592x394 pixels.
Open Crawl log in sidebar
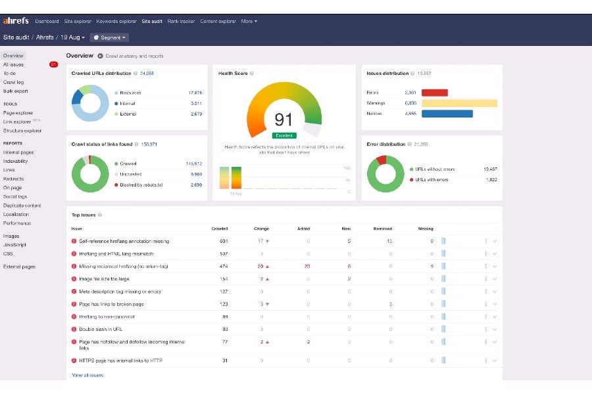(x=13, y=82)
